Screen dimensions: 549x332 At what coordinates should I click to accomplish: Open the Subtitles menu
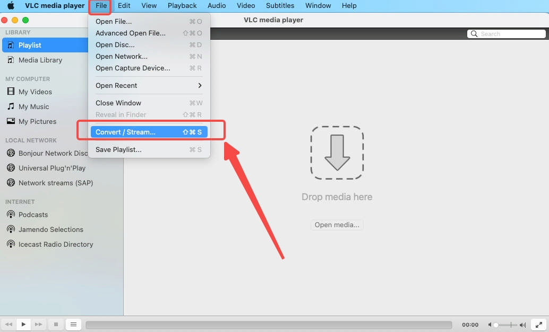(x=280, y=6)
